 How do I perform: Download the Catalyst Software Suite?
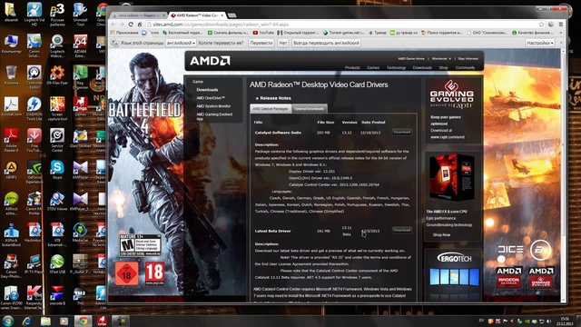pos(401,132)
